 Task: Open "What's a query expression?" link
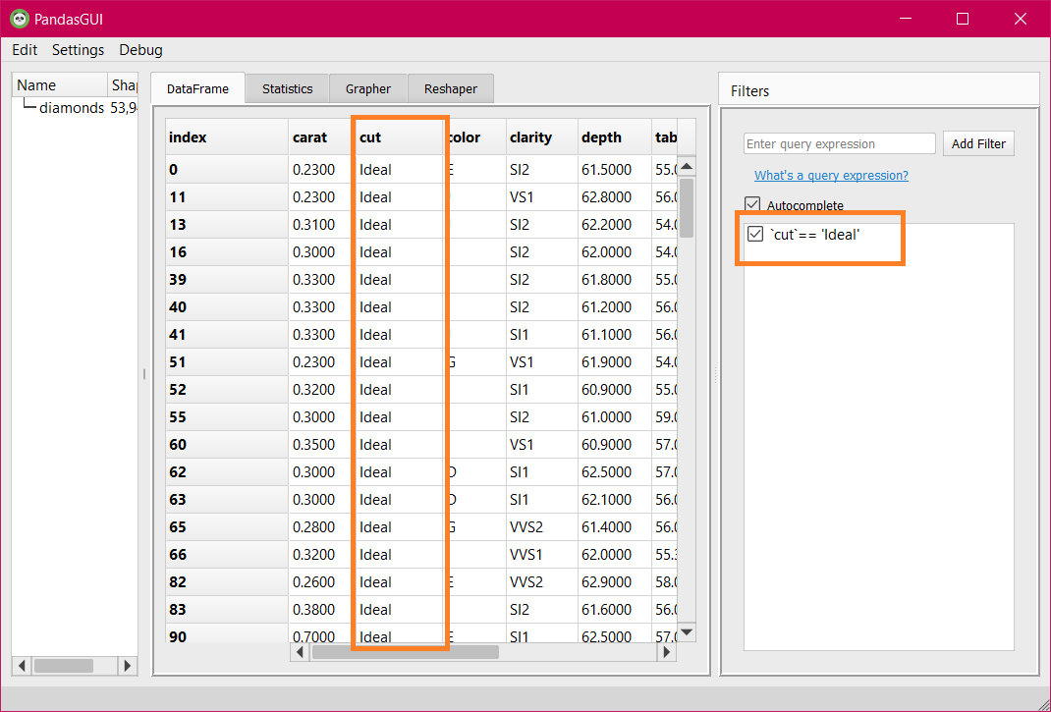pyautogui.click(x=831, y=176)
